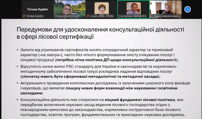
Task: Click bold text 'потрібна чітка політика ДП'
Action: coord(81,60)
